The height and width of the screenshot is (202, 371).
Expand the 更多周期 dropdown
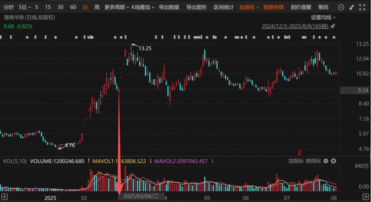[117, 7]
